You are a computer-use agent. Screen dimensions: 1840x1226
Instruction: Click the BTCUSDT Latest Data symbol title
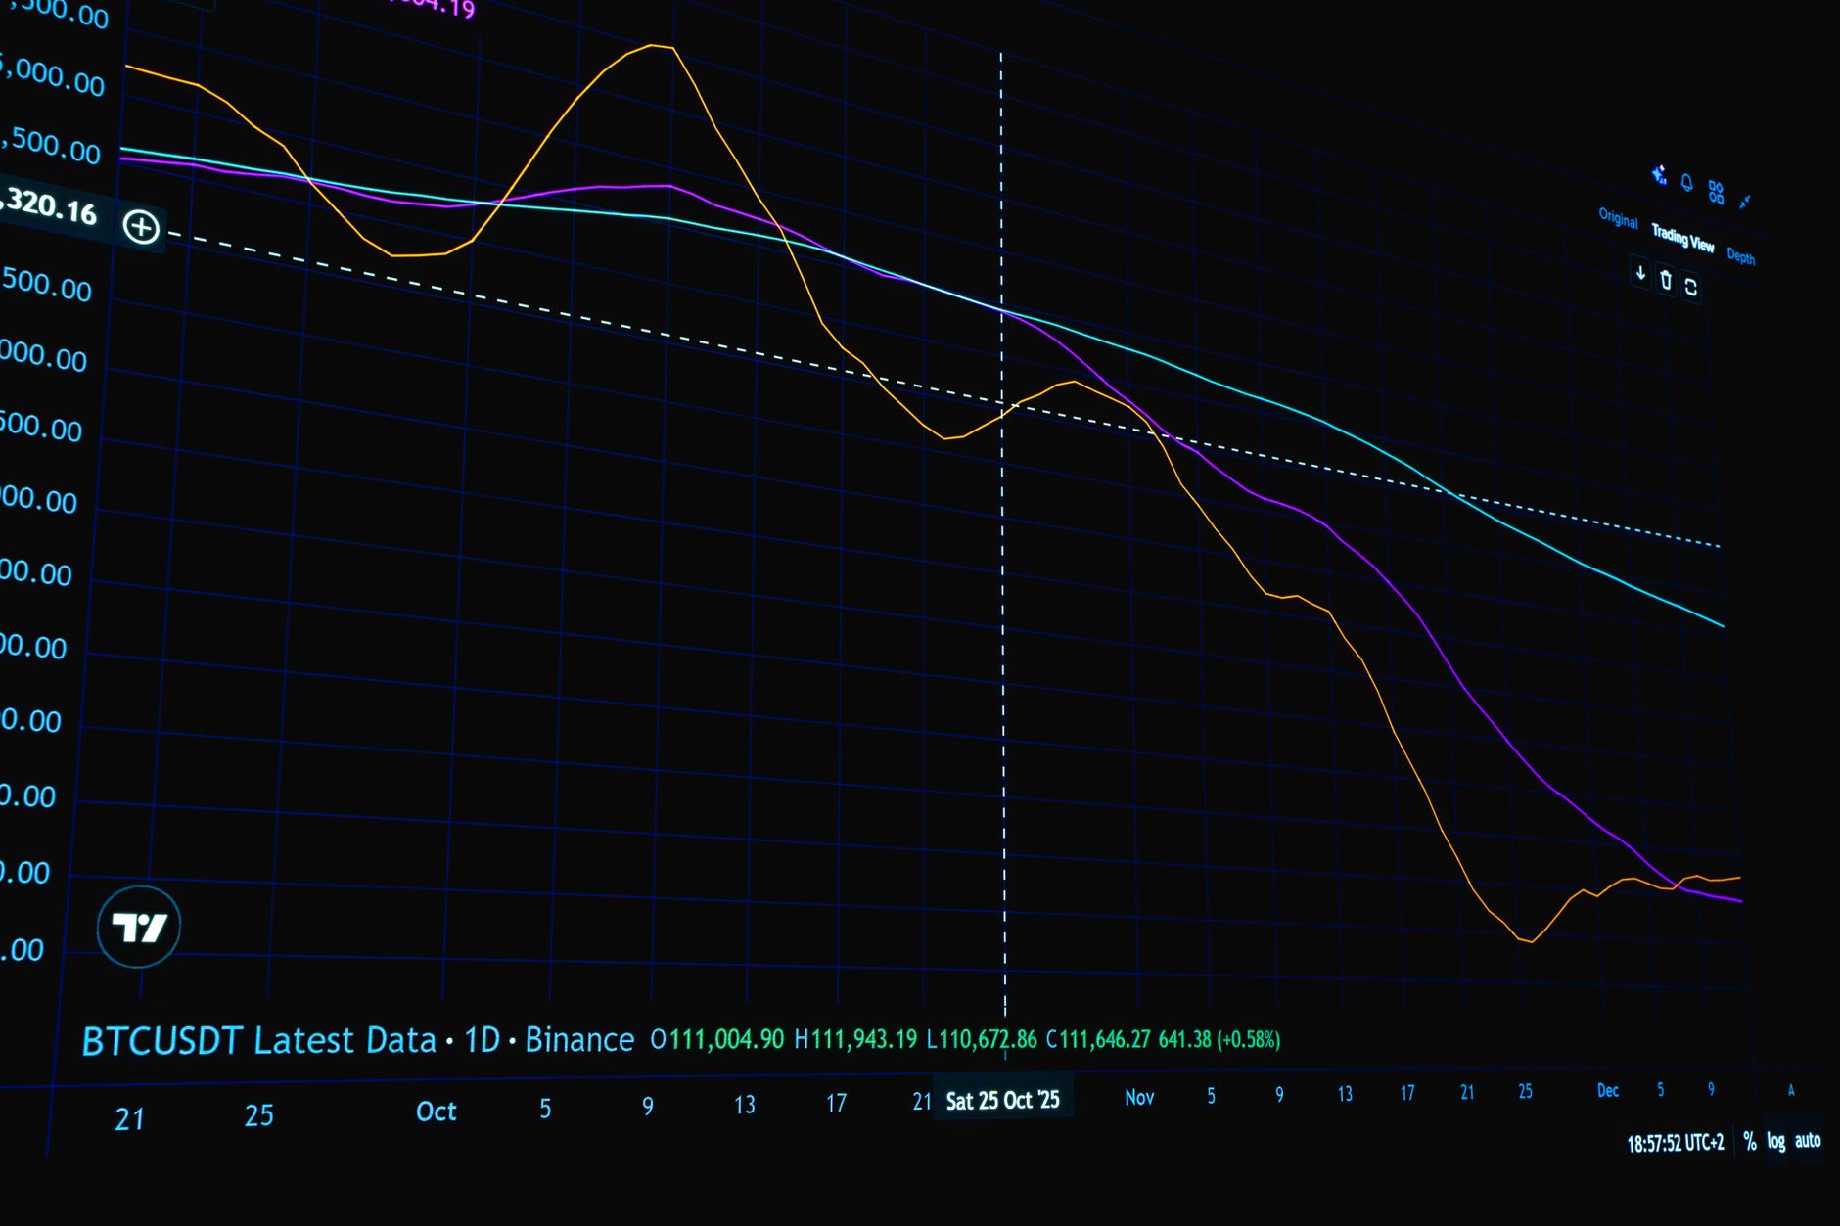coord(258,1041)
